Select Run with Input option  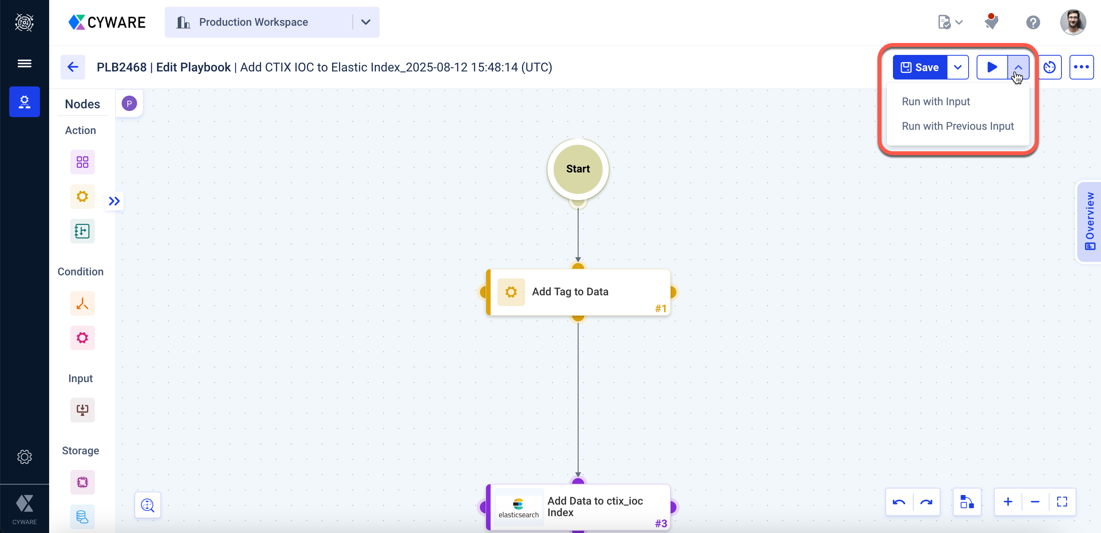click(935, 101)
